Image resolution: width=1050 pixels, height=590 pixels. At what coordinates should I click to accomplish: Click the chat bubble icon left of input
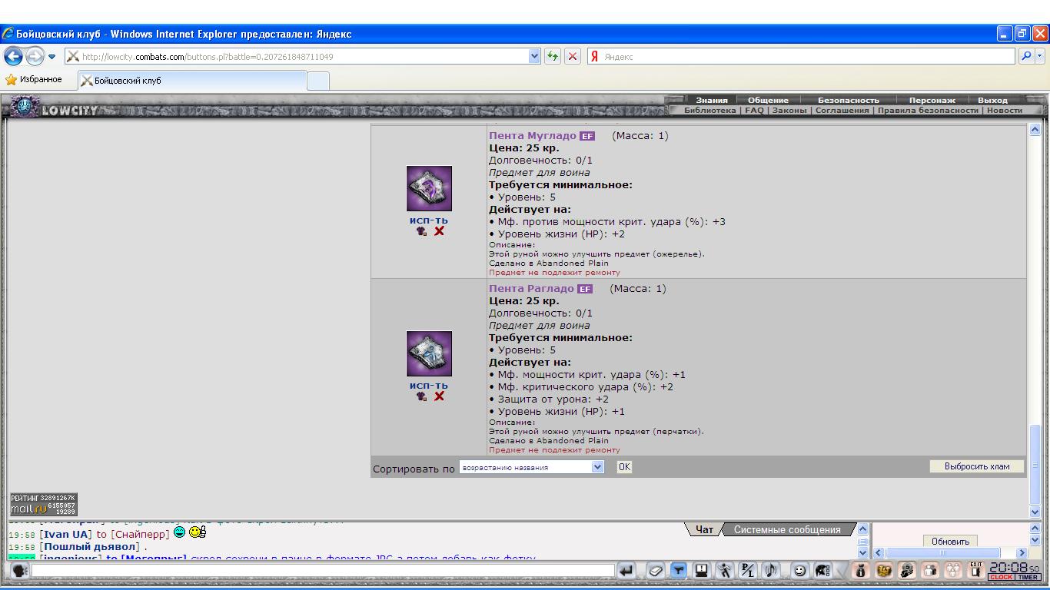click(x=20, y=571)
